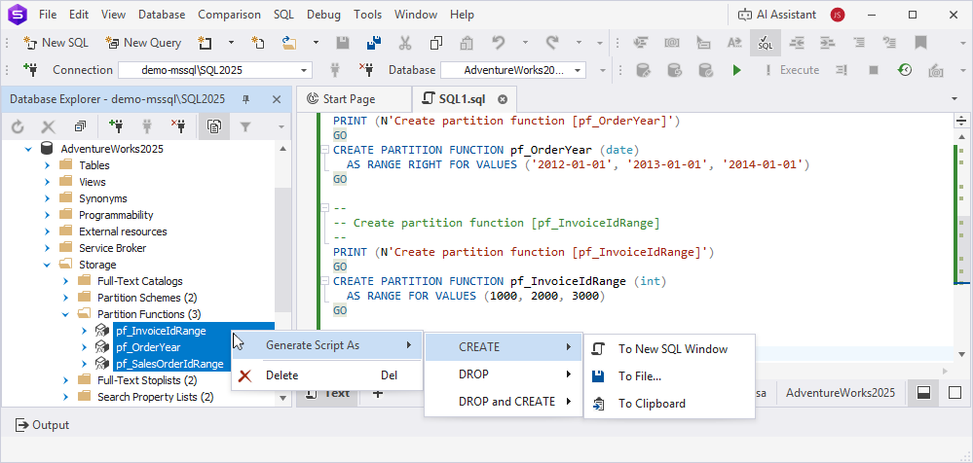Open the Output panel
Screen dimensions: 973x463
[x=42, y=425]
